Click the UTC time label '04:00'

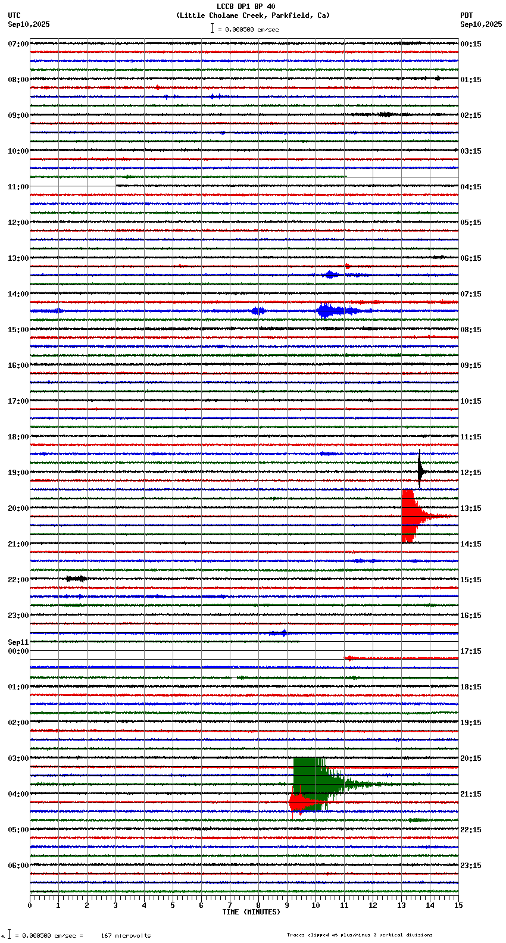pyautogui.click(x=18, y=794)
